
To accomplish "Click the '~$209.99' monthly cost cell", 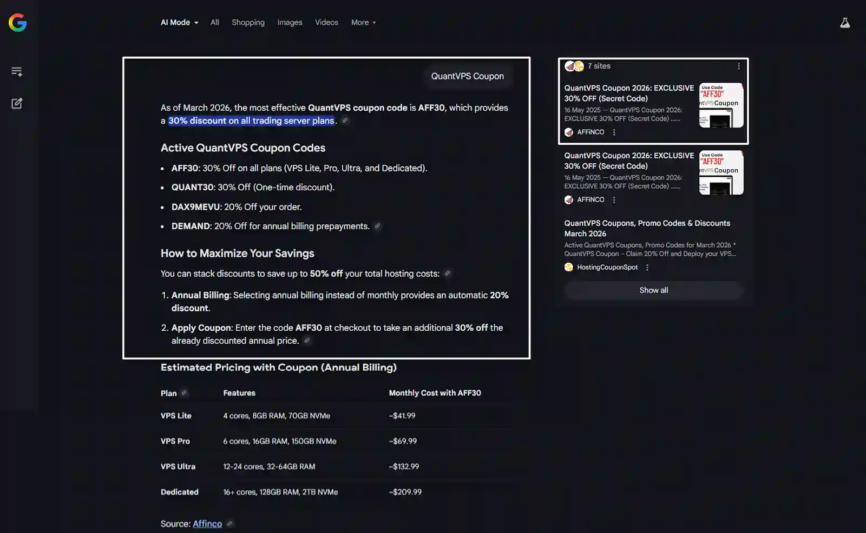I will [x=405, y=492].
